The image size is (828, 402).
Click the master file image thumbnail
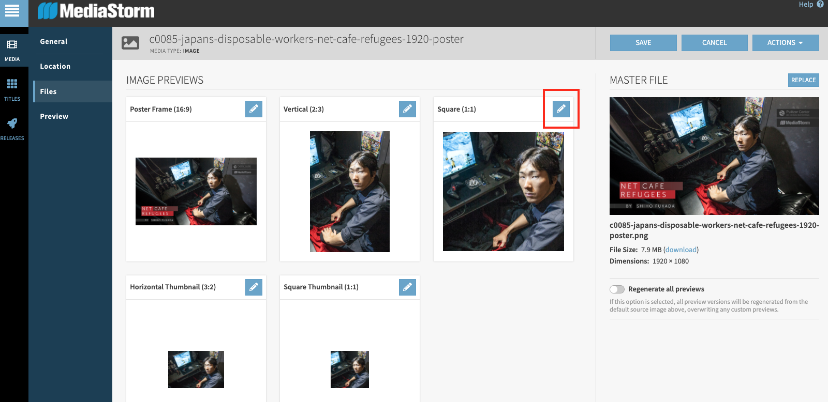[x=714, y=156]
